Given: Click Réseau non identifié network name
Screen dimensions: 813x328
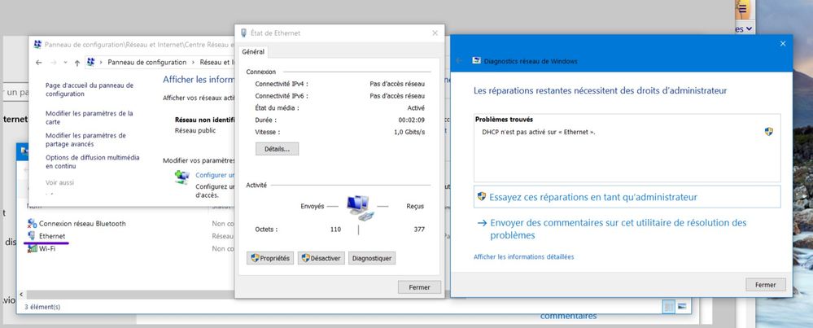Looking at the screenshot, I should [x=204, y=120].
